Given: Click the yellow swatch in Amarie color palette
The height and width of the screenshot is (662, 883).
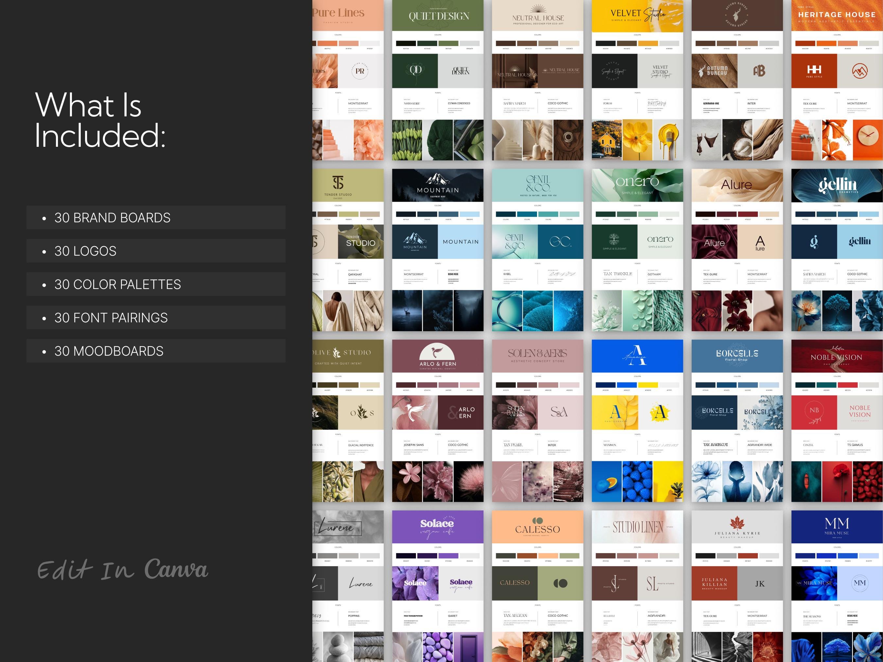Looking at the screenshot, I should point(648,385).
